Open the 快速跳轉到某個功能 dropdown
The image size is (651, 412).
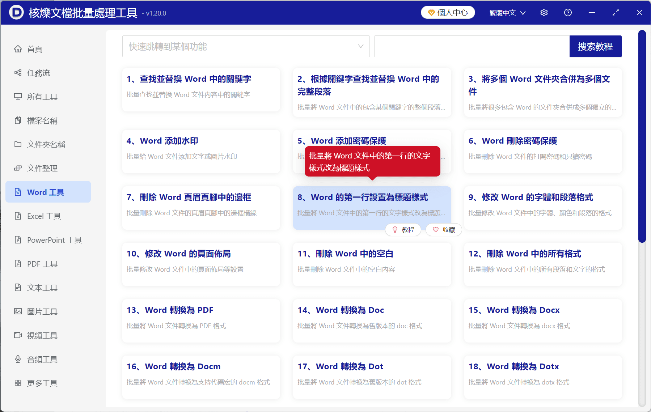click(x=246, y=46)
